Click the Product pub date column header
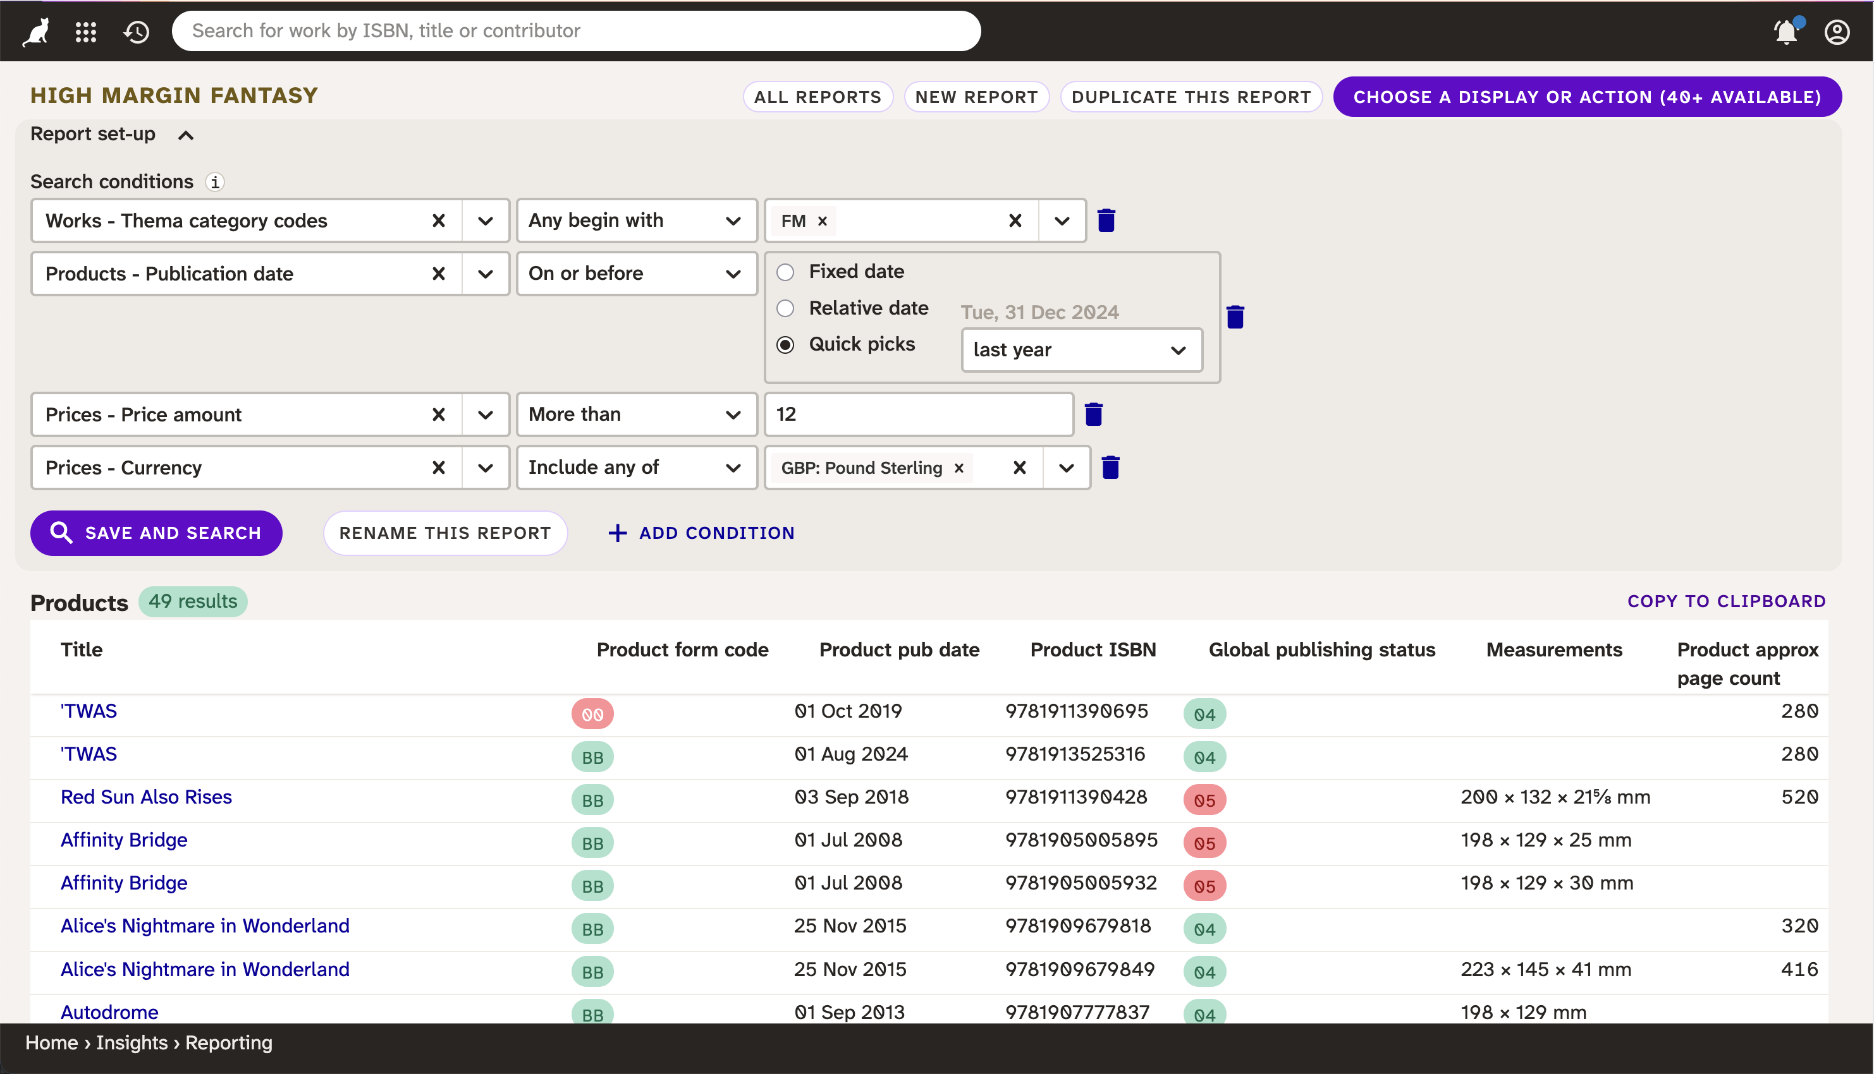Image resolution: width=1874 pixels, height=1074 pixels. click(899, 650)
